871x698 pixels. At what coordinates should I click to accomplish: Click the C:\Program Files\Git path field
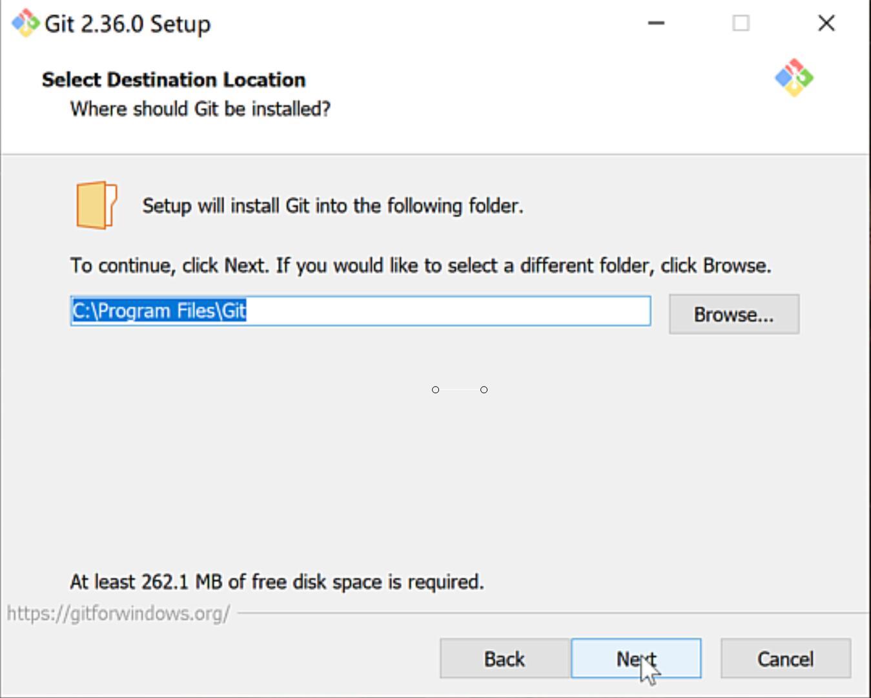[x=360, y=311]
